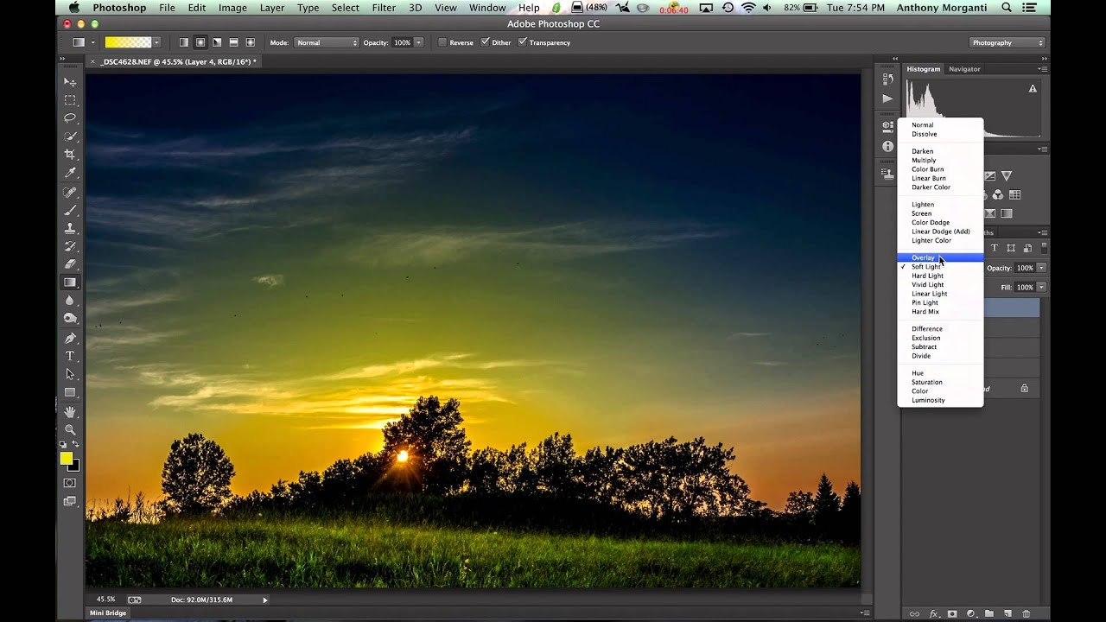Viewport: 1106px width, 622px height.
Task: Select the Rectangle shape tool
Action: point(70,392)
